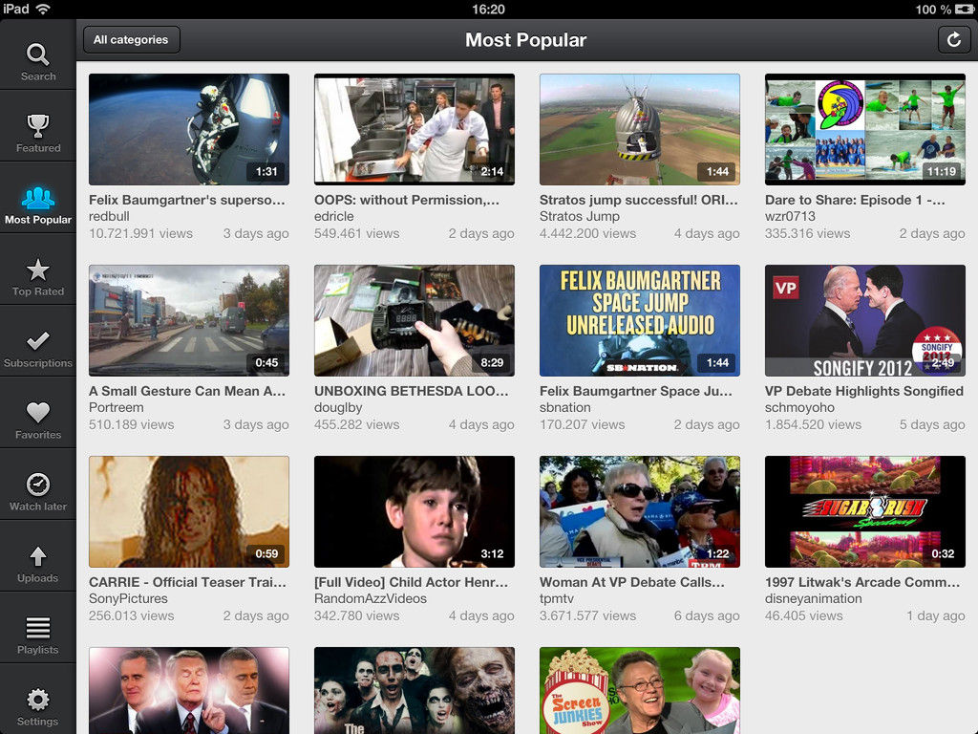
Task: Play the Screen Junkies Show thumbnail
Action: point(639,690)
